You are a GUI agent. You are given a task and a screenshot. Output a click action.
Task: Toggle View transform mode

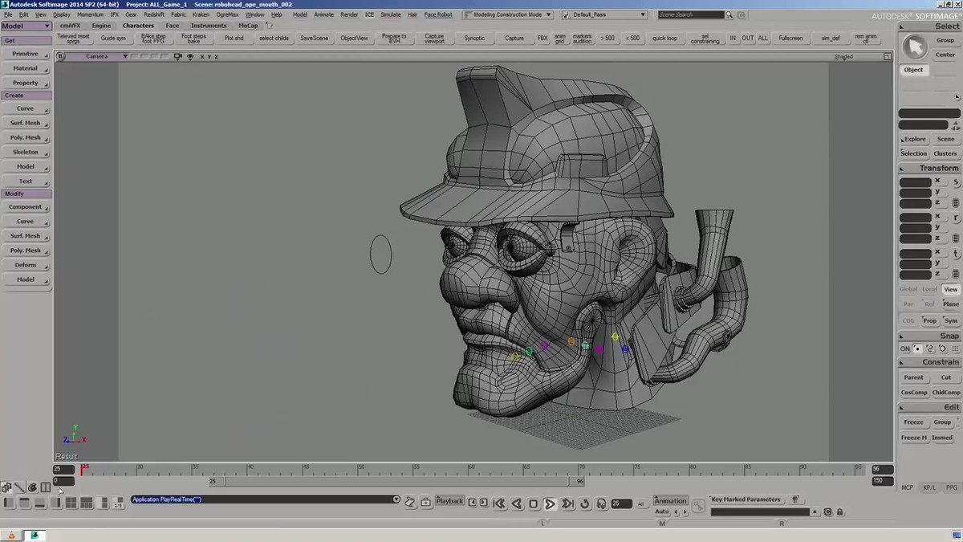click(x=950, y=289)
